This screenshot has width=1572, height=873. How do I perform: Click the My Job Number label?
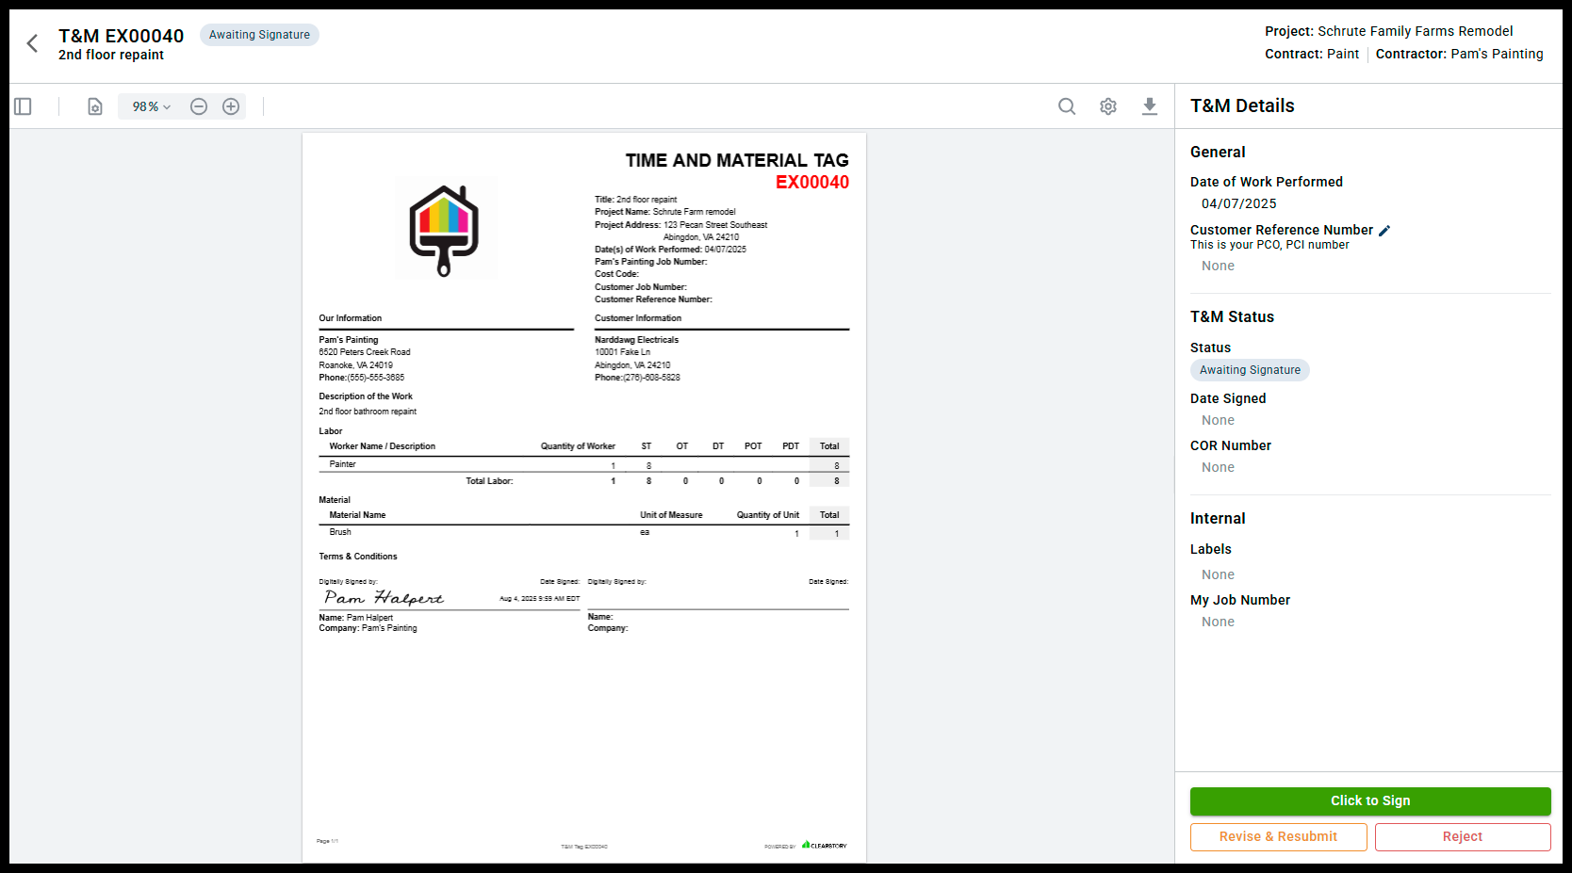click(1239, 600)
